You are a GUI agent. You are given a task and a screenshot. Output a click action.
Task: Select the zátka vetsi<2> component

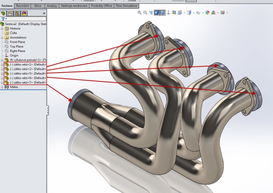click(28, 69)
